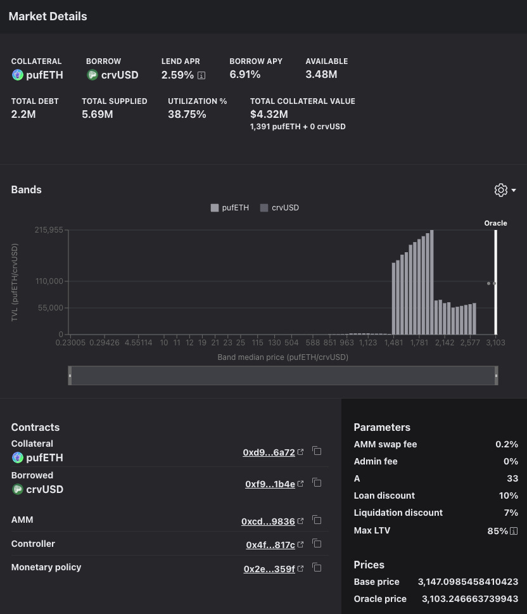Click the '1,391 pufETH + 0 crvUSD' text

[x=298, y=127]
